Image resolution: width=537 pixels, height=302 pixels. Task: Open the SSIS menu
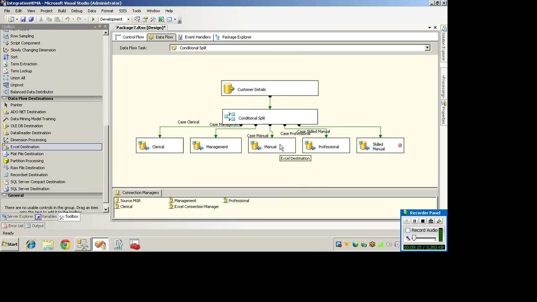pos(123,11)
